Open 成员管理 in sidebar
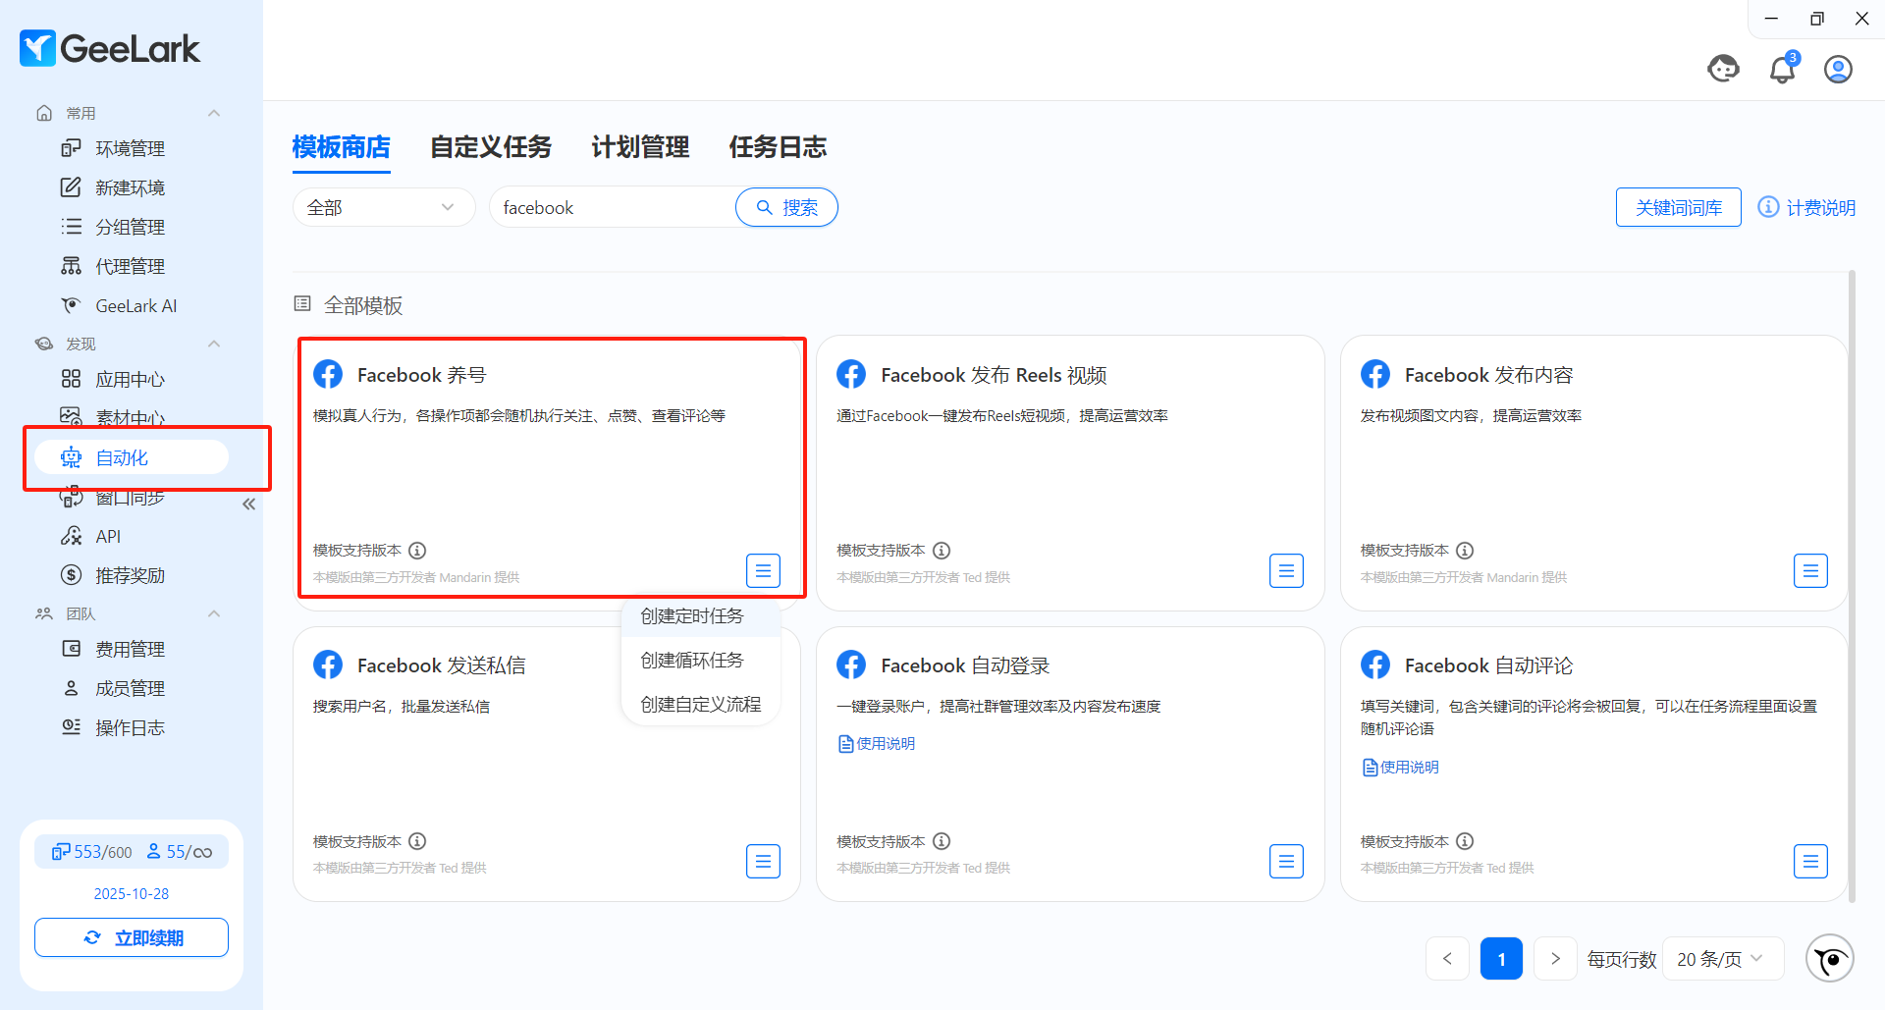The height and width of the screenshot is (1010, 1885). [130, 688]
